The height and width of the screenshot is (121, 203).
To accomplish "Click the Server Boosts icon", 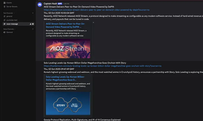I will [x=4, y=6].
